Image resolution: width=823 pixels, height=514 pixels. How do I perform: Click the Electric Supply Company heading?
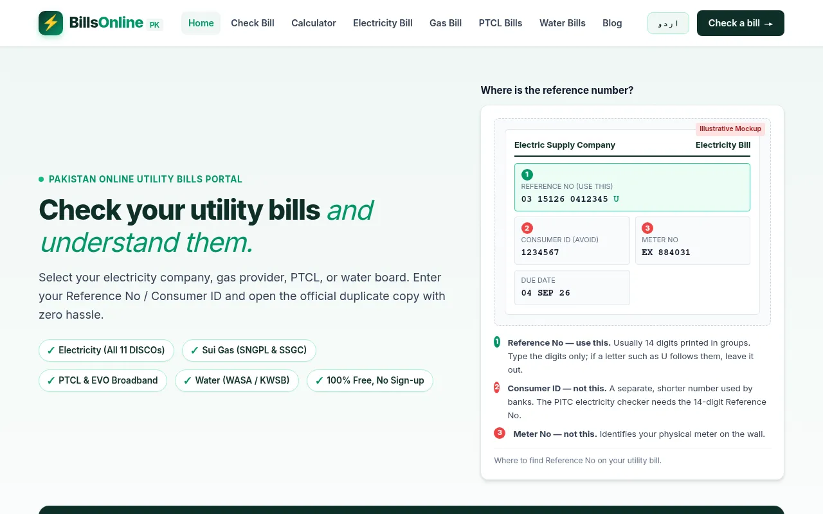pos(565,145)
